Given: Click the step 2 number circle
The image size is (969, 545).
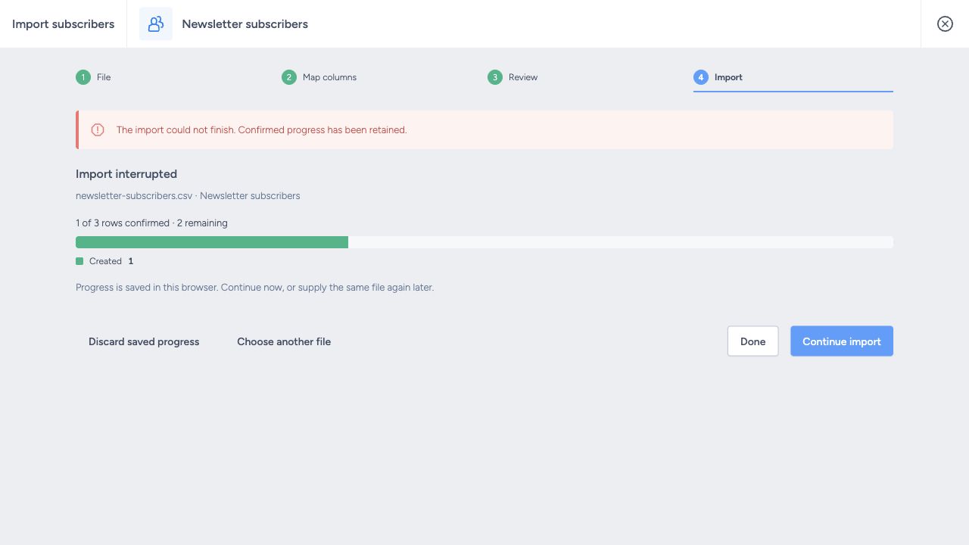Looking at the screenshot, I should click(289, 77).
